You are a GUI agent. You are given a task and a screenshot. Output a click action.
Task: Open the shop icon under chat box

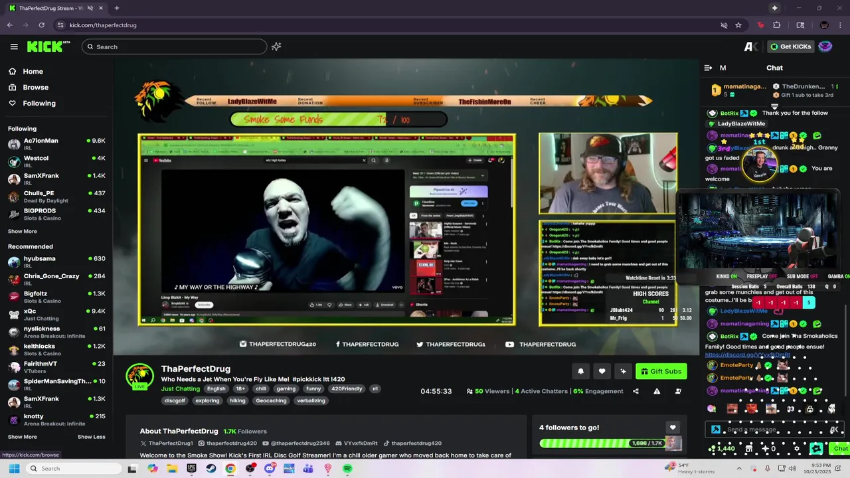pyautogui.click(x=749, y=449)
